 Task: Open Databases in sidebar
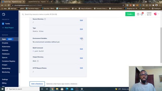(6, 54)
